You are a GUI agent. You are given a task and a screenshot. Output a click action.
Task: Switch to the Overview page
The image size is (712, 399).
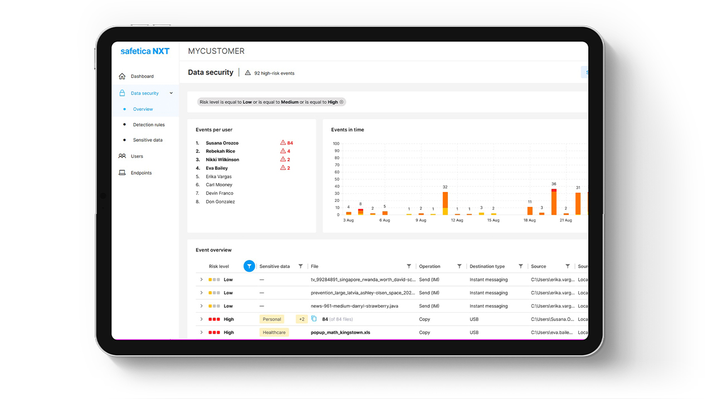coord(143,109)
